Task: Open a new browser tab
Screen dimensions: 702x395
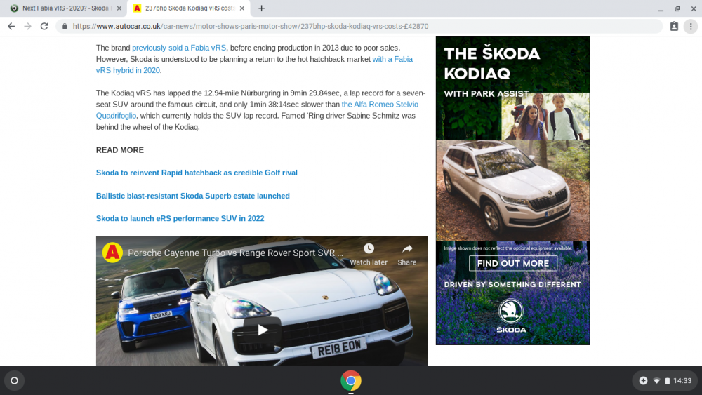Action: [x=261, y=8]
